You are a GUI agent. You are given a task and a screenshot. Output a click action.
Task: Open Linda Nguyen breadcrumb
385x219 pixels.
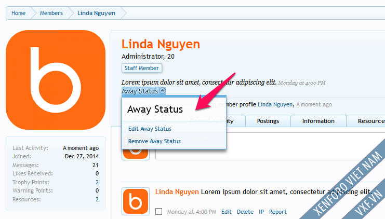click(96, 13)
